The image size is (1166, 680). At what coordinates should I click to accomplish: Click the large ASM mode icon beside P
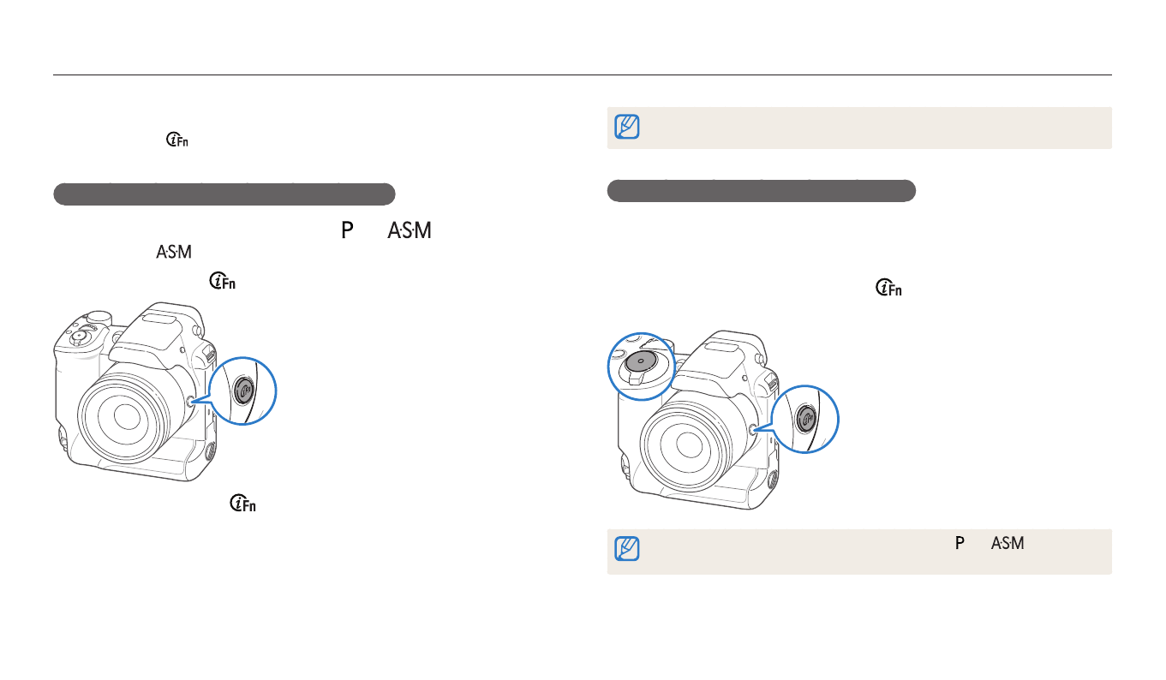tap(408, 231)
